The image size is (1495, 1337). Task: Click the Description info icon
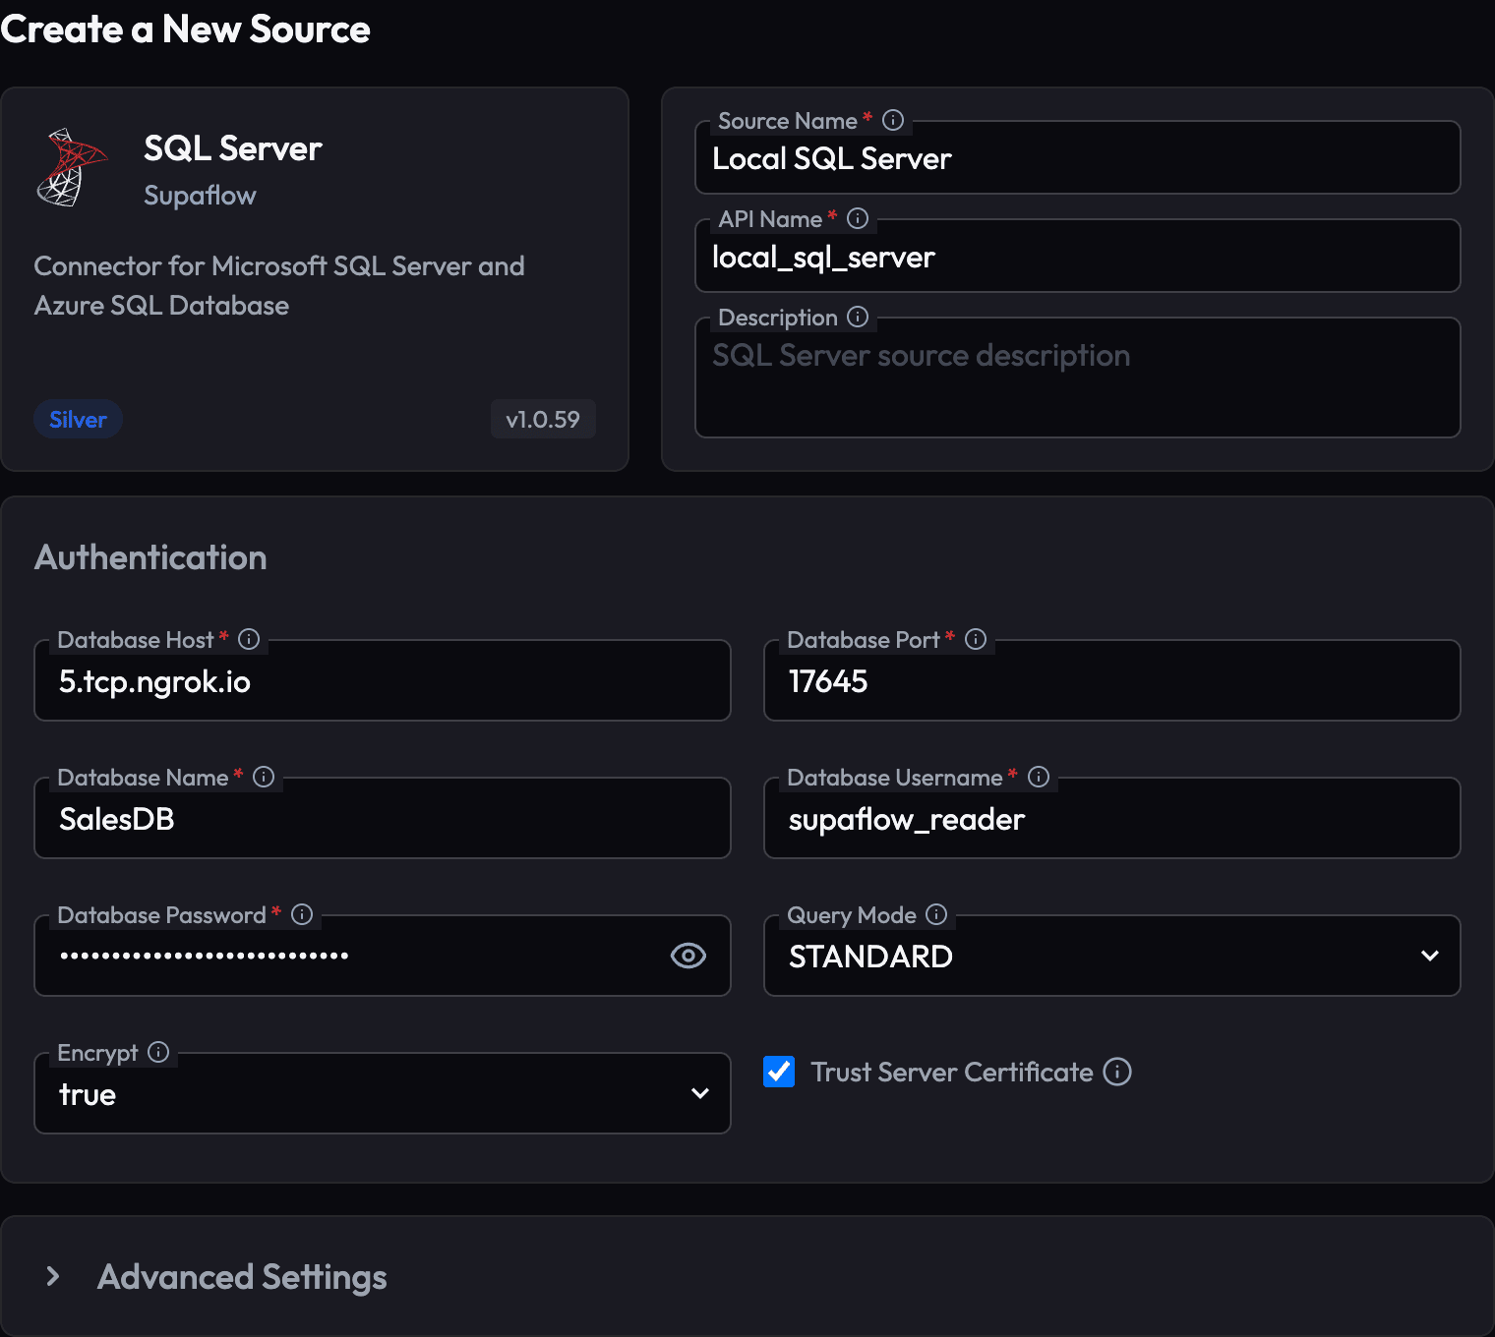point(858,317)
